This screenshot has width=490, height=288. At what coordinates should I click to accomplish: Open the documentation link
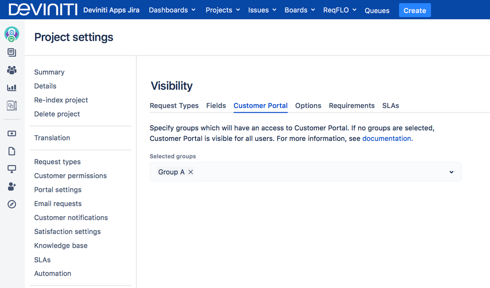point(386,138)
